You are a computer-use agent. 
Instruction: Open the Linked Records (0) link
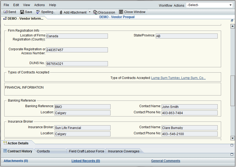point(86,161)
